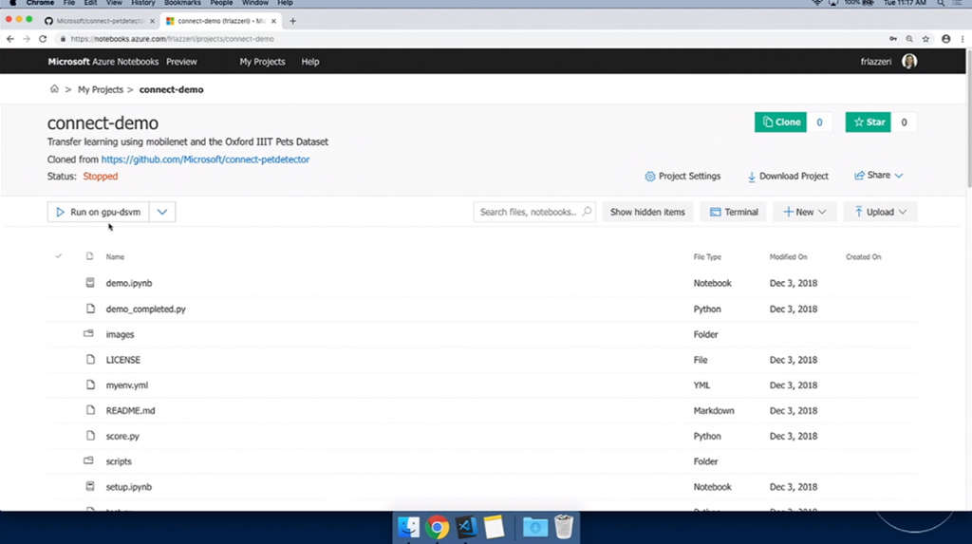Click the home icon in breadcrumb

(x=54, y=88)
